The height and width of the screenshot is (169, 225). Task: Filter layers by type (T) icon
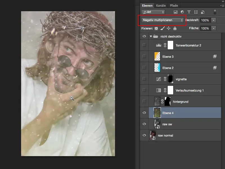[189, 12]
